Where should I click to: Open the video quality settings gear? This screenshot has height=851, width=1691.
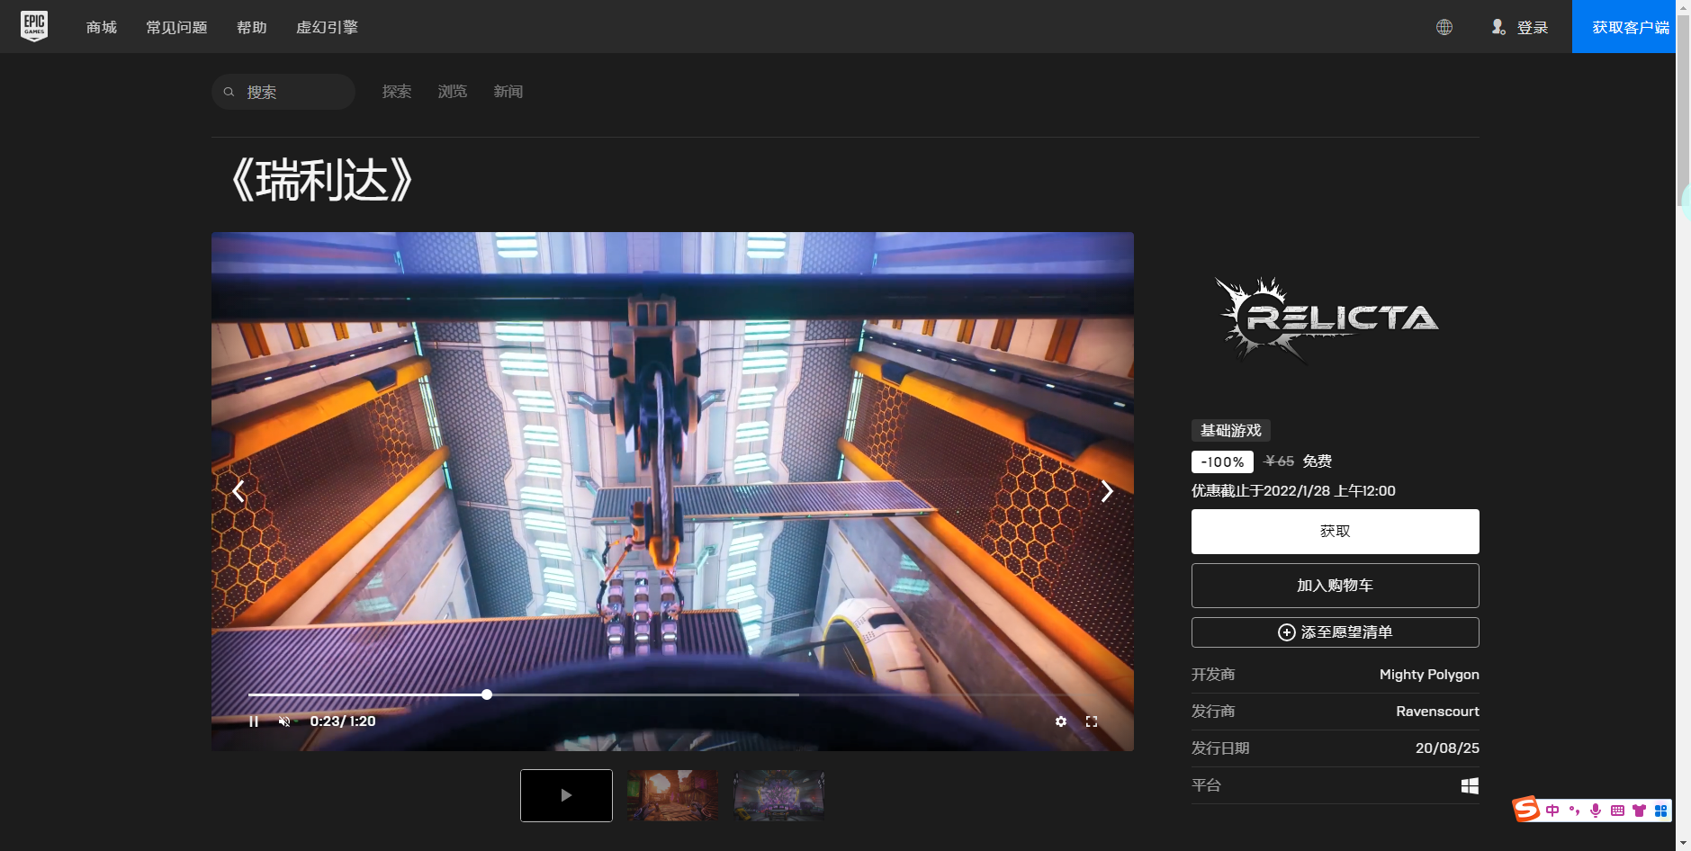(1060, 721)
